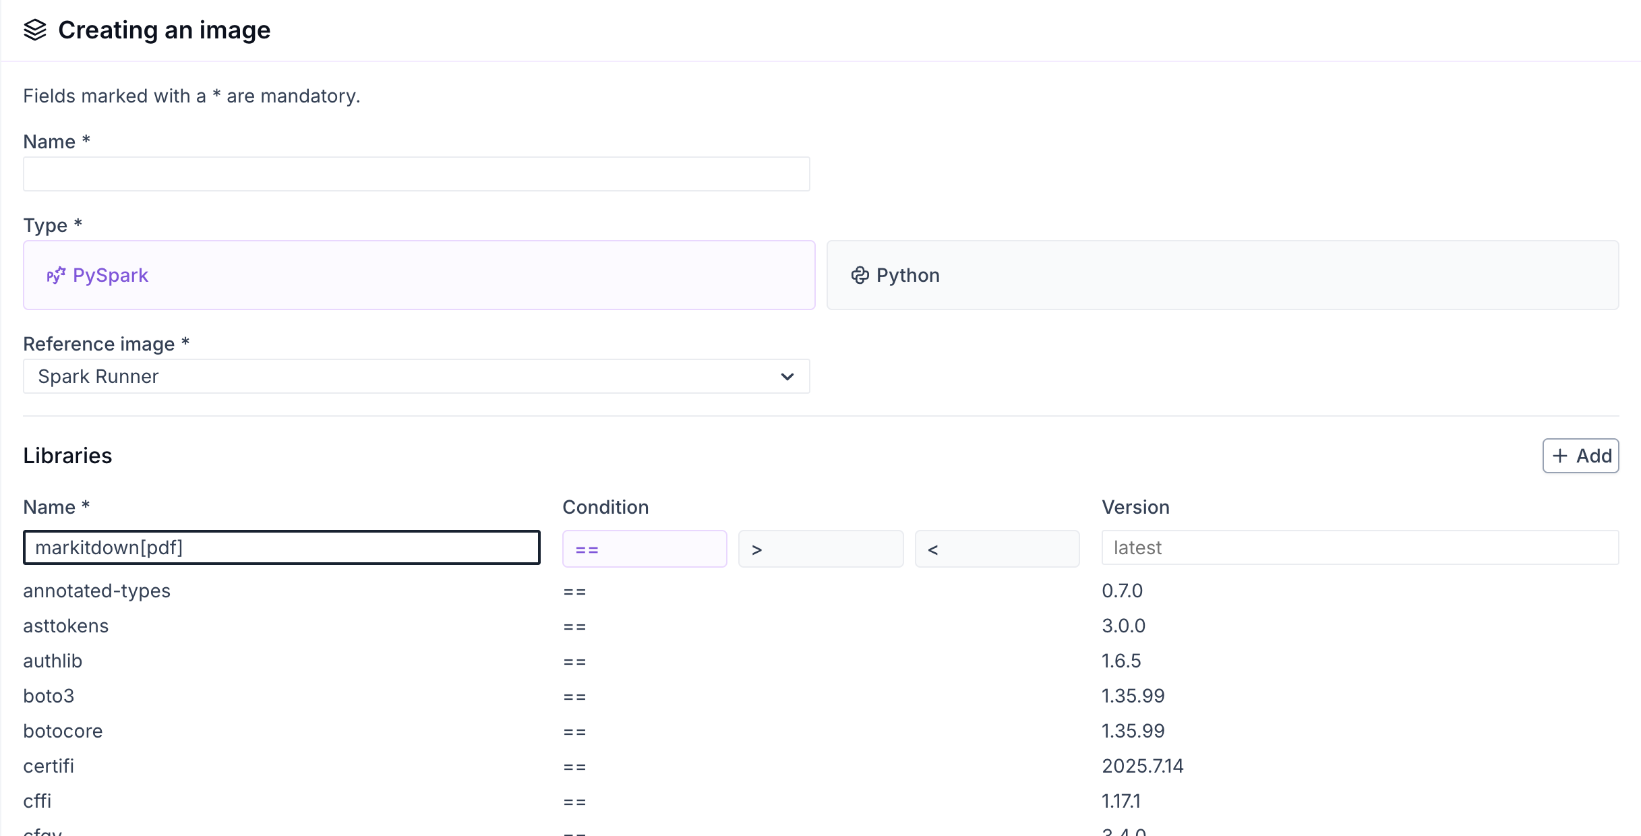Click the Version column header
Screen dimensions: 1641x836
pyautogui.click(x=1135, y=507)
